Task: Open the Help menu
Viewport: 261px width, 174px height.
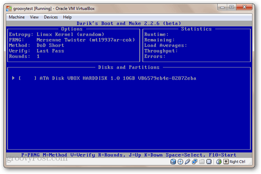Action: 67,17
